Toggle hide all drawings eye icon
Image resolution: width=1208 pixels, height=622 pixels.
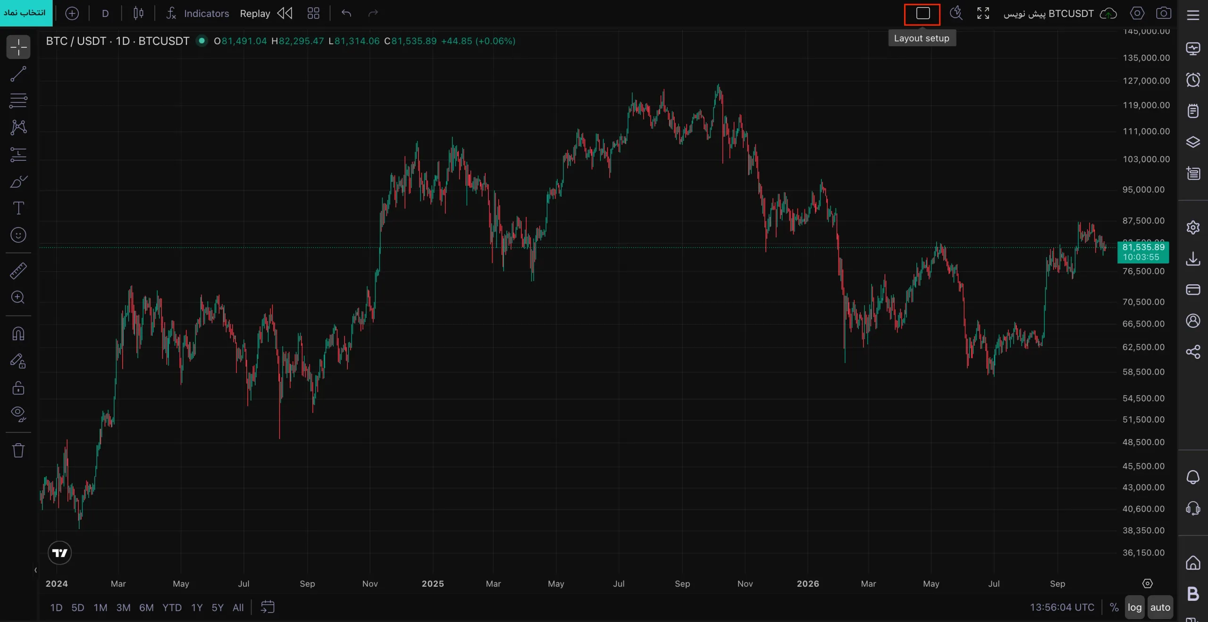point(18,414)
